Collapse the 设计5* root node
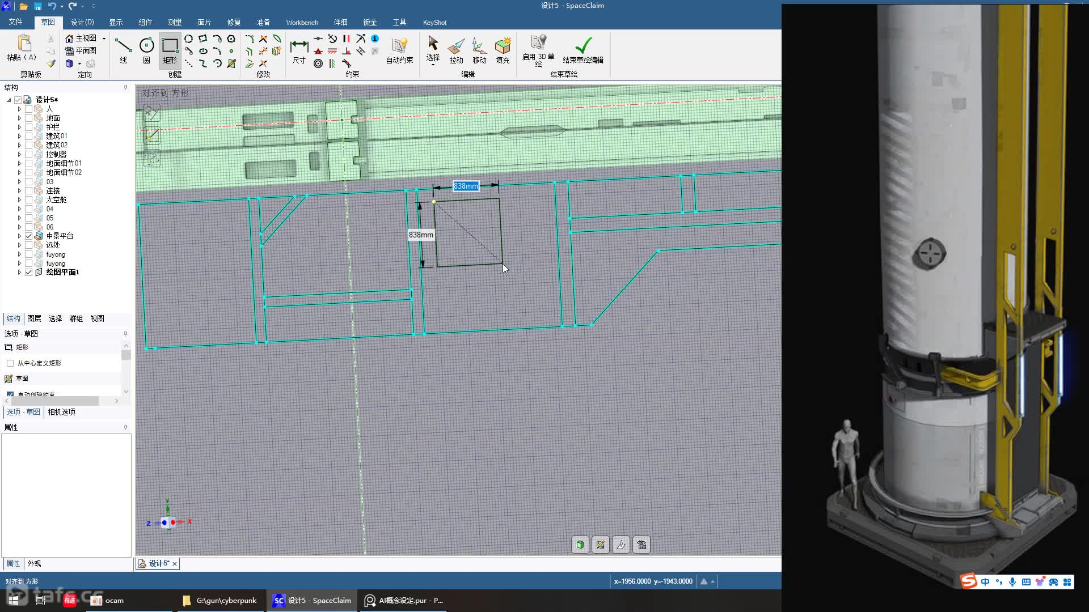 coord(9,100)
